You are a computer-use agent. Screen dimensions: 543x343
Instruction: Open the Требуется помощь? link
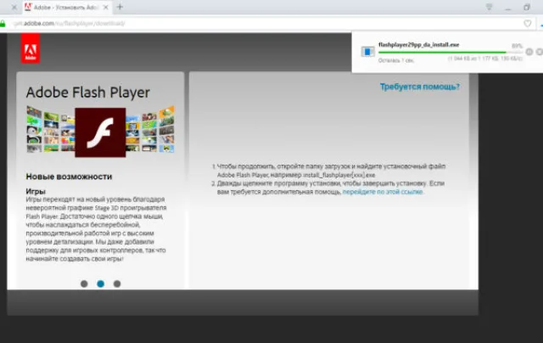click(x=420, y=87)
